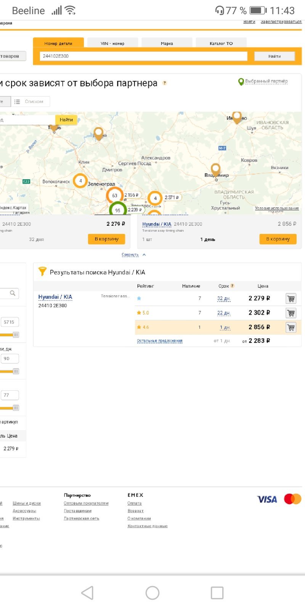Click the green pin icon beside Выбранный партнёр
This screenshot has width=305, height=611.
click(x=241, y=82)
